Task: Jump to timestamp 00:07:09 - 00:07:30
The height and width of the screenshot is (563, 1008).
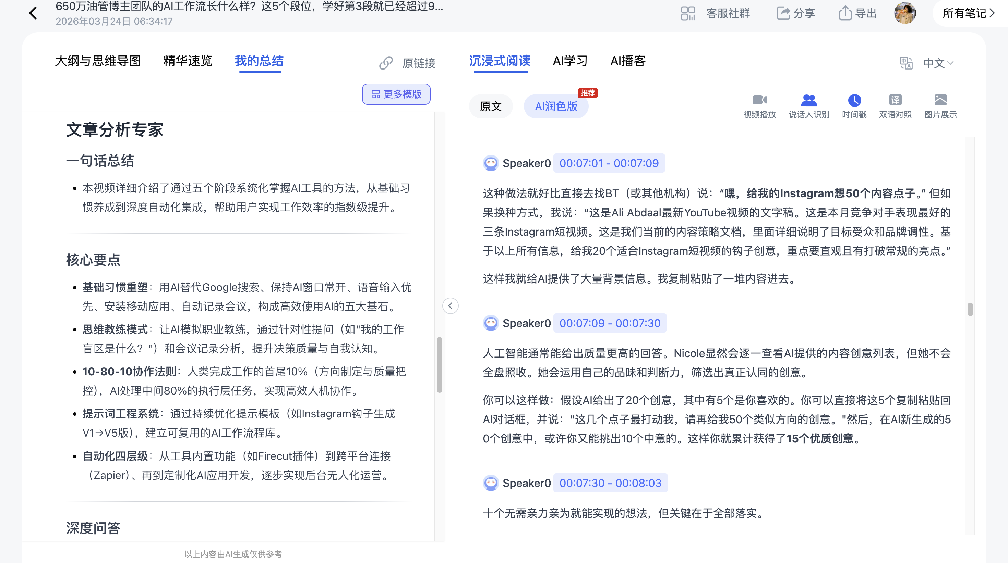Action: [x=610, y=323]
